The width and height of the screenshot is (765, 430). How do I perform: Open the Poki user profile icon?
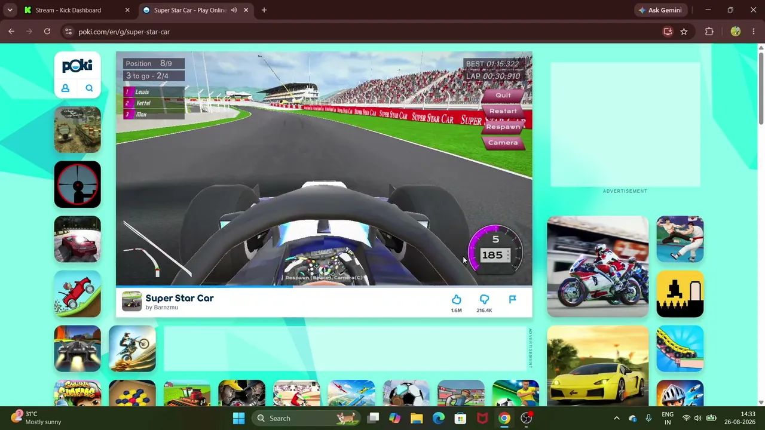click(x=66, y=88)
